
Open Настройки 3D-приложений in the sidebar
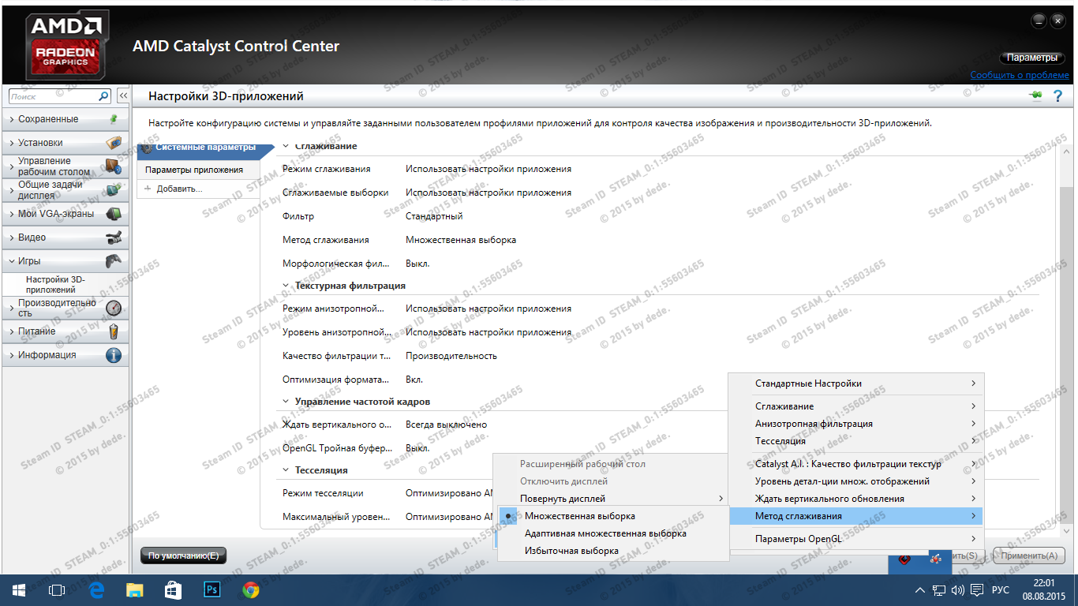(55, 285)
